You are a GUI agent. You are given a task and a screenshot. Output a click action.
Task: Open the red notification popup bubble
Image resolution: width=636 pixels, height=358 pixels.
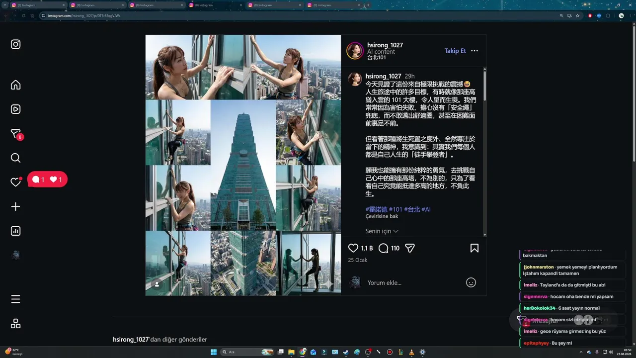coord(48,179)
